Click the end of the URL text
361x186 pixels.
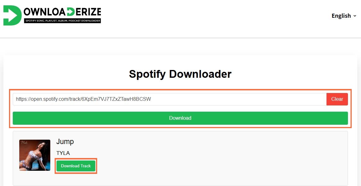151,99
